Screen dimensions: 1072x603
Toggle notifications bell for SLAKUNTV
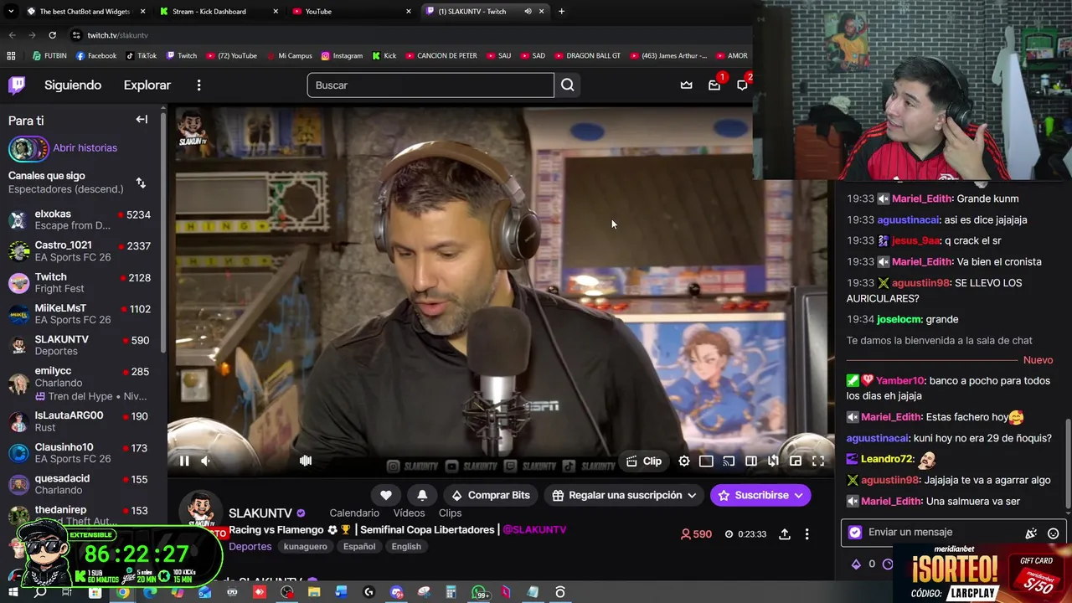coord(422,495)
